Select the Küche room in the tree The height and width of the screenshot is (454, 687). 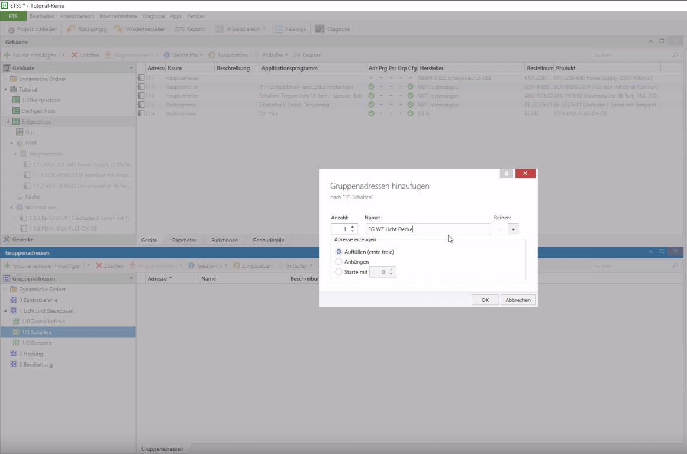point(32,197)
